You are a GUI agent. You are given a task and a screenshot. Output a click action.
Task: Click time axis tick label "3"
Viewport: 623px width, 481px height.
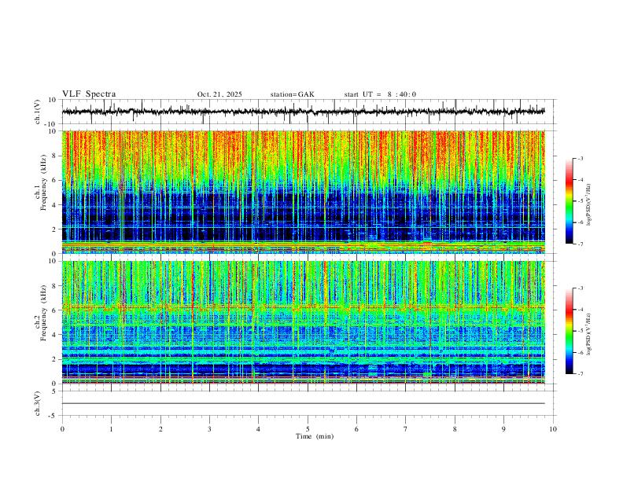pos(209,429)
